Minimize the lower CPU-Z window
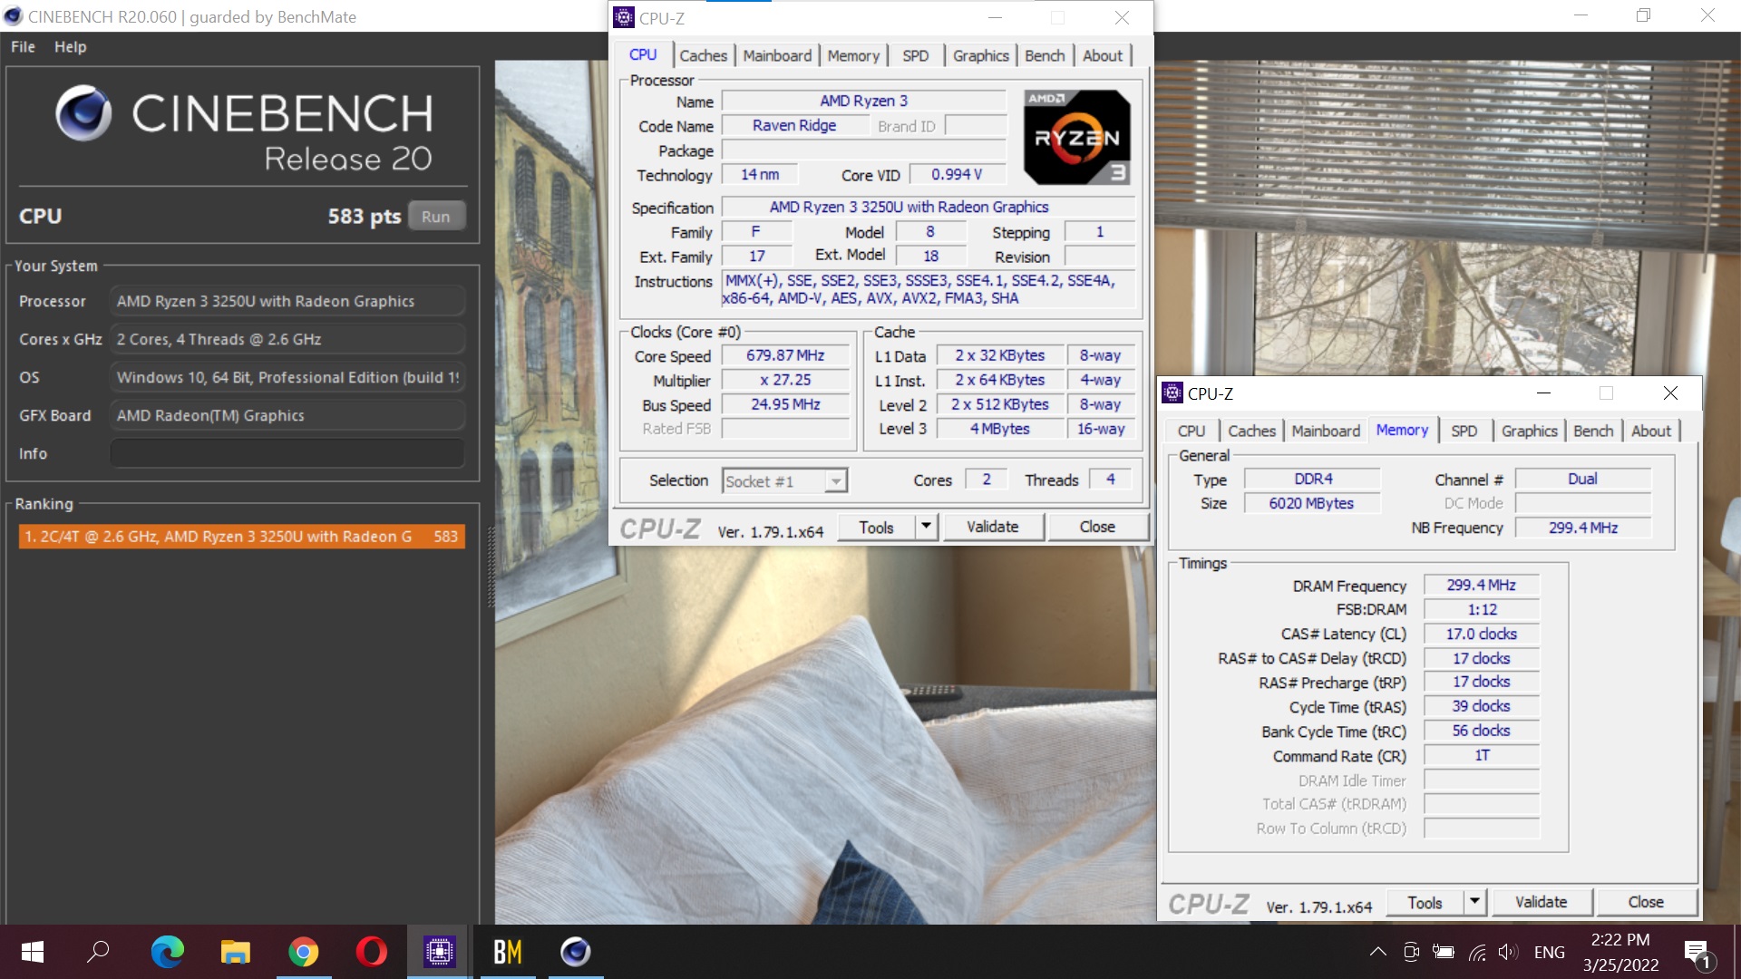The width and height of the screenshot is (1741, 979). [1543, 393]
